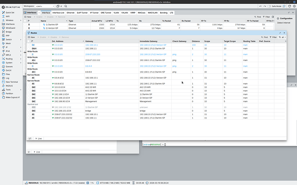
Task: Click New in the Interfaces toolbar
Action: click(x=28, y=17)
